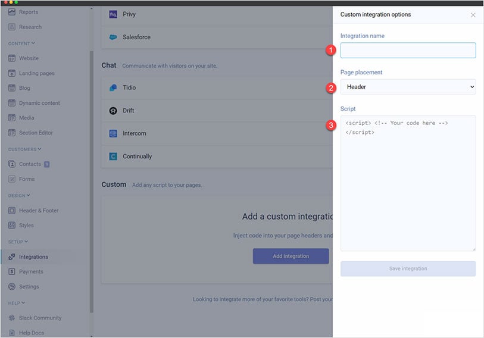The height and width of the screenshot is (338, 484).
Task: Go to Header & Footer menu item
Action: point(39,211)
